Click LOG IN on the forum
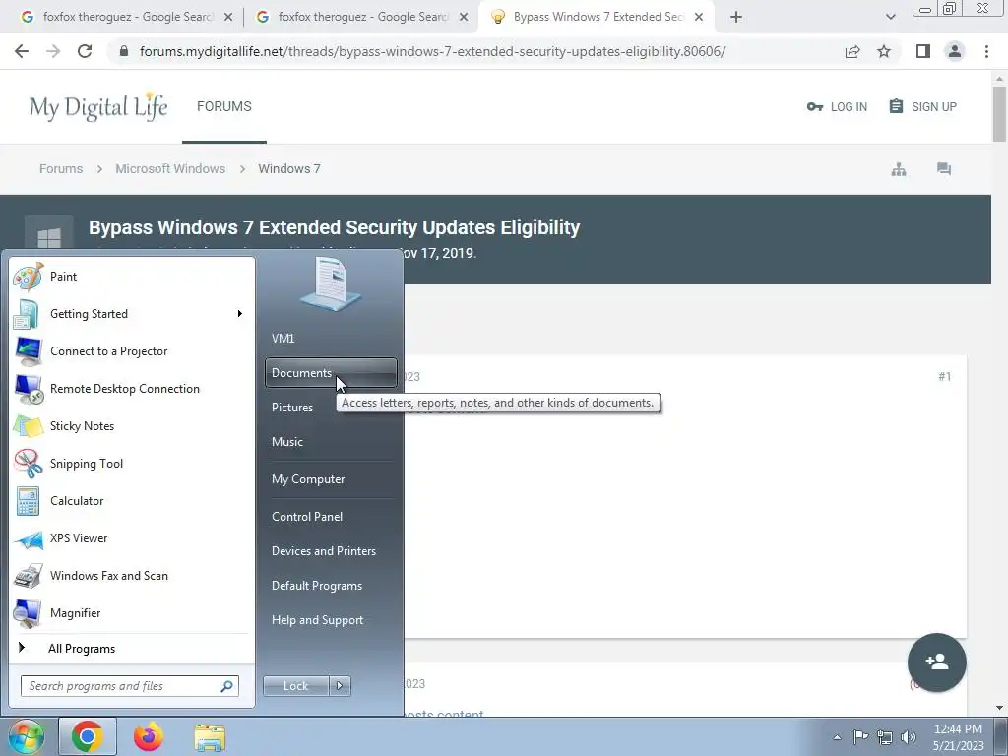1008x756 pixels. click(x=837, y=106)
